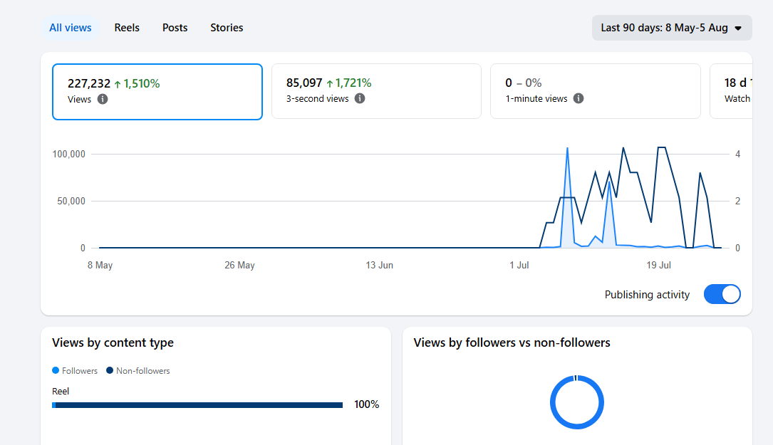Click the green arrow beside 1,721%
Viewport: 773px width, 445px height.
(x=330, y=84)
